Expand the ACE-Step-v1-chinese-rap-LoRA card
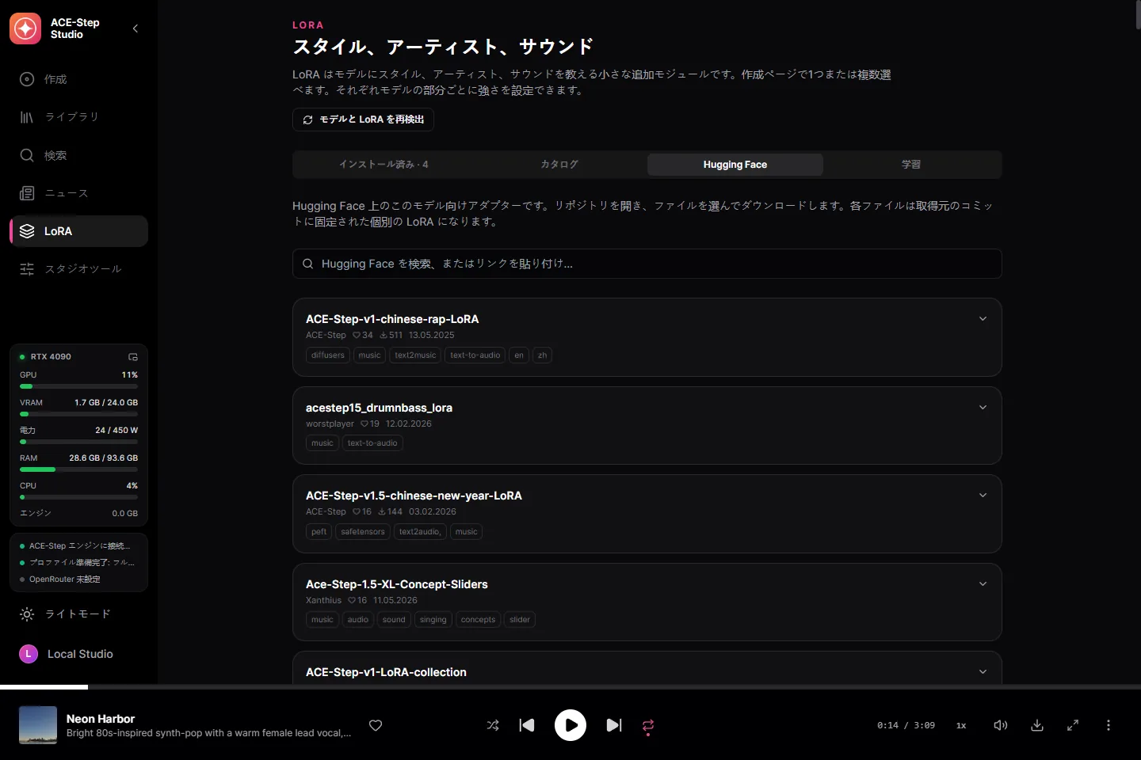The width and height of the screenshot is (1141, 760). click(983, 319)
